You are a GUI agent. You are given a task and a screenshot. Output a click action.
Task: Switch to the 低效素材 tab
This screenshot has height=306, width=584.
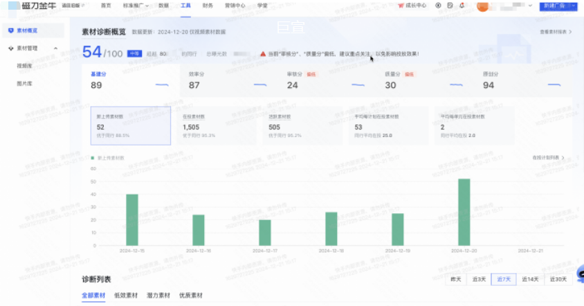coord(126,296)
